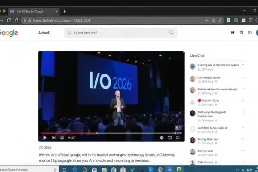The height and width of the screenshot is (172, 258).
Task: Open the Google apps grid
Action: tap(233, 32)
